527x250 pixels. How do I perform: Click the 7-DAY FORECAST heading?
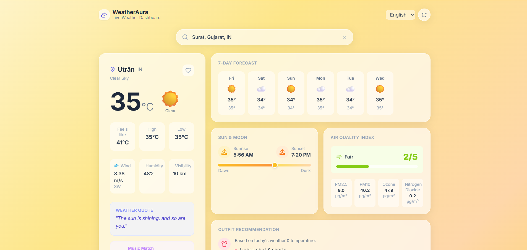pyautogui.click(x=238, y=63)
